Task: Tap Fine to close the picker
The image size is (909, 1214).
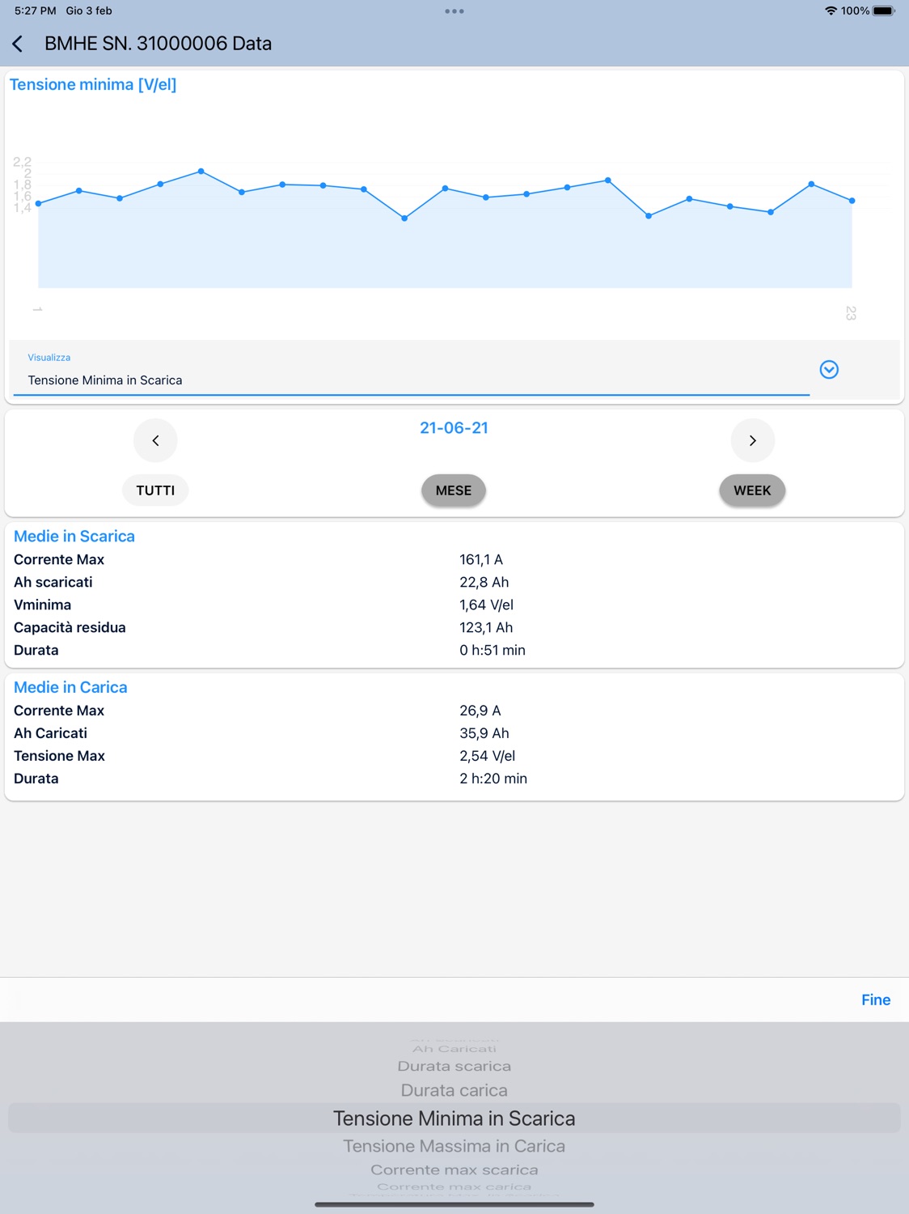Action: 876,1000
